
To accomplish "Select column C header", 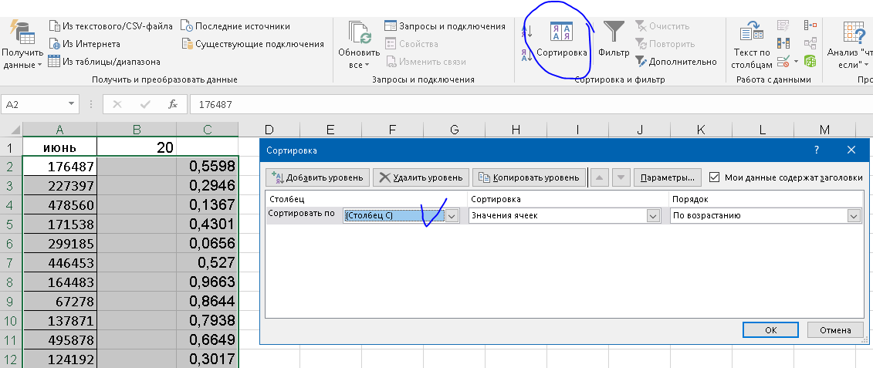I will [x=208, y=130].
